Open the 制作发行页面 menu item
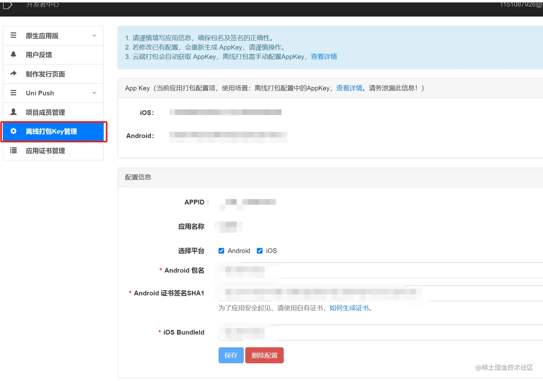The height and width of the screenshot is (381, 543). click(x=53, y=74)
